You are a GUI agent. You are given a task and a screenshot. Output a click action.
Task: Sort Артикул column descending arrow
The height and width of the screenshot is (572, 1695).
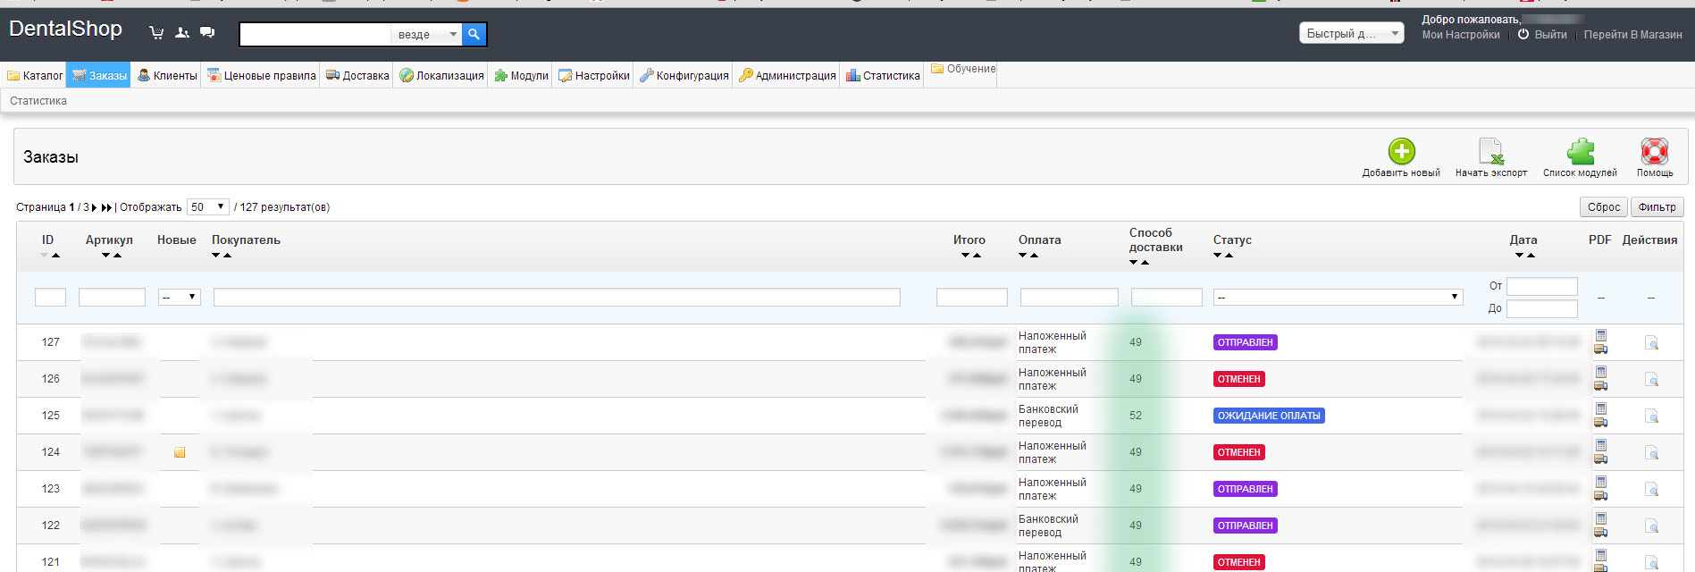[x=105, y=256]
